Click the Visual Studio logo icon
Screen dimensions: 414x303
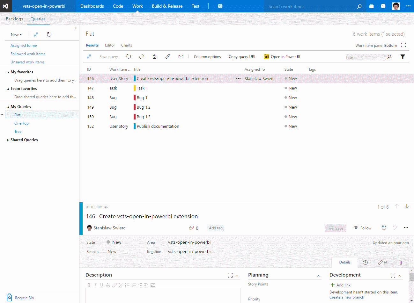click(x=5, y=6)
